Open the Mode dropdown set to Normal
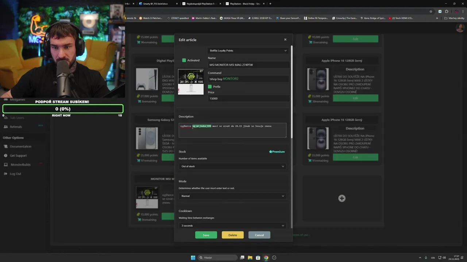467x262 pixels. tap(232, 196)
